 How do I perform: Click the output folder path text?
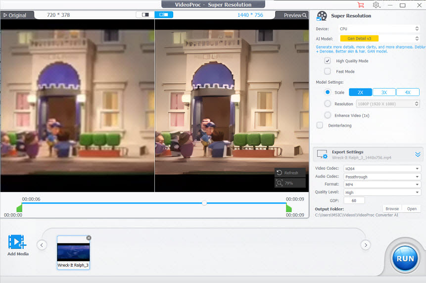tap(356, 215)
